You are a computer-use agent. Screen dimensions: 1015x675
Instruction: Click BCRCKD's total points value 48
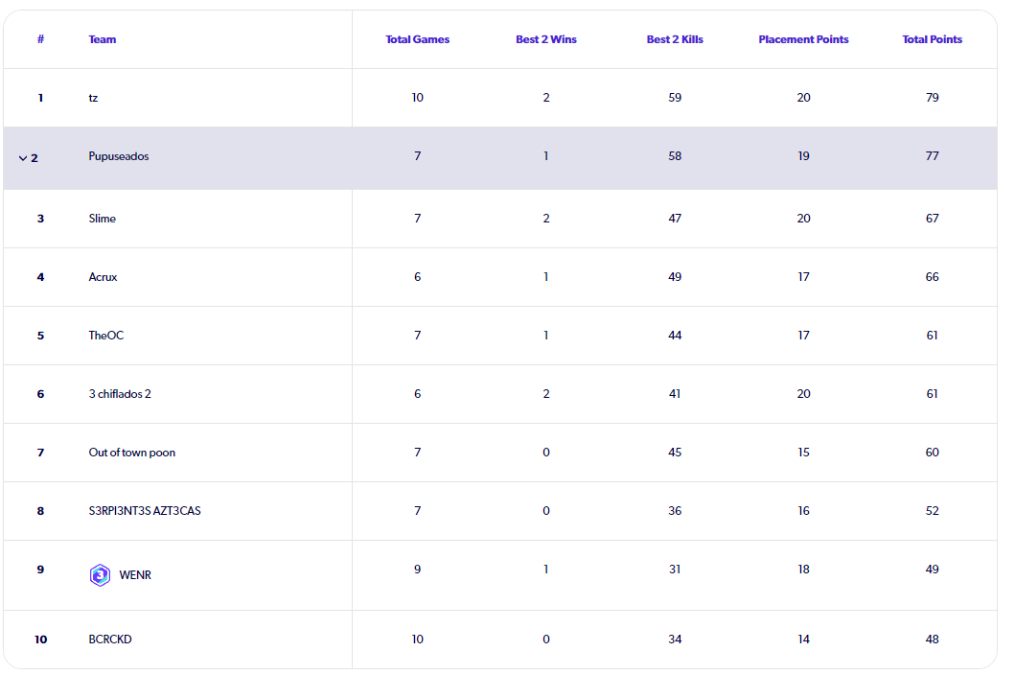tap(933, 640)
